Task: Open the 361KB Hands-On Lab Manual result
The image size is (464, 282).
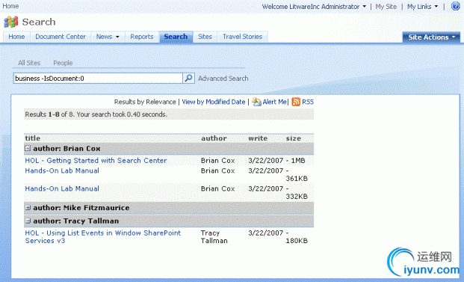Action: coord(62,171)
